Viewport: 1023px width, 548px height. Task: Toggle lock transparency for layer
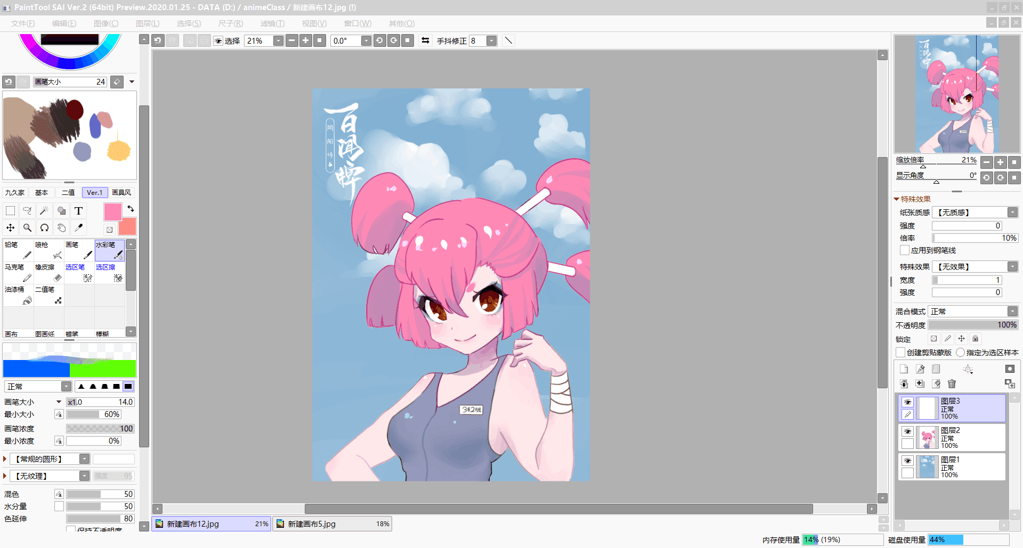(933, 339)
